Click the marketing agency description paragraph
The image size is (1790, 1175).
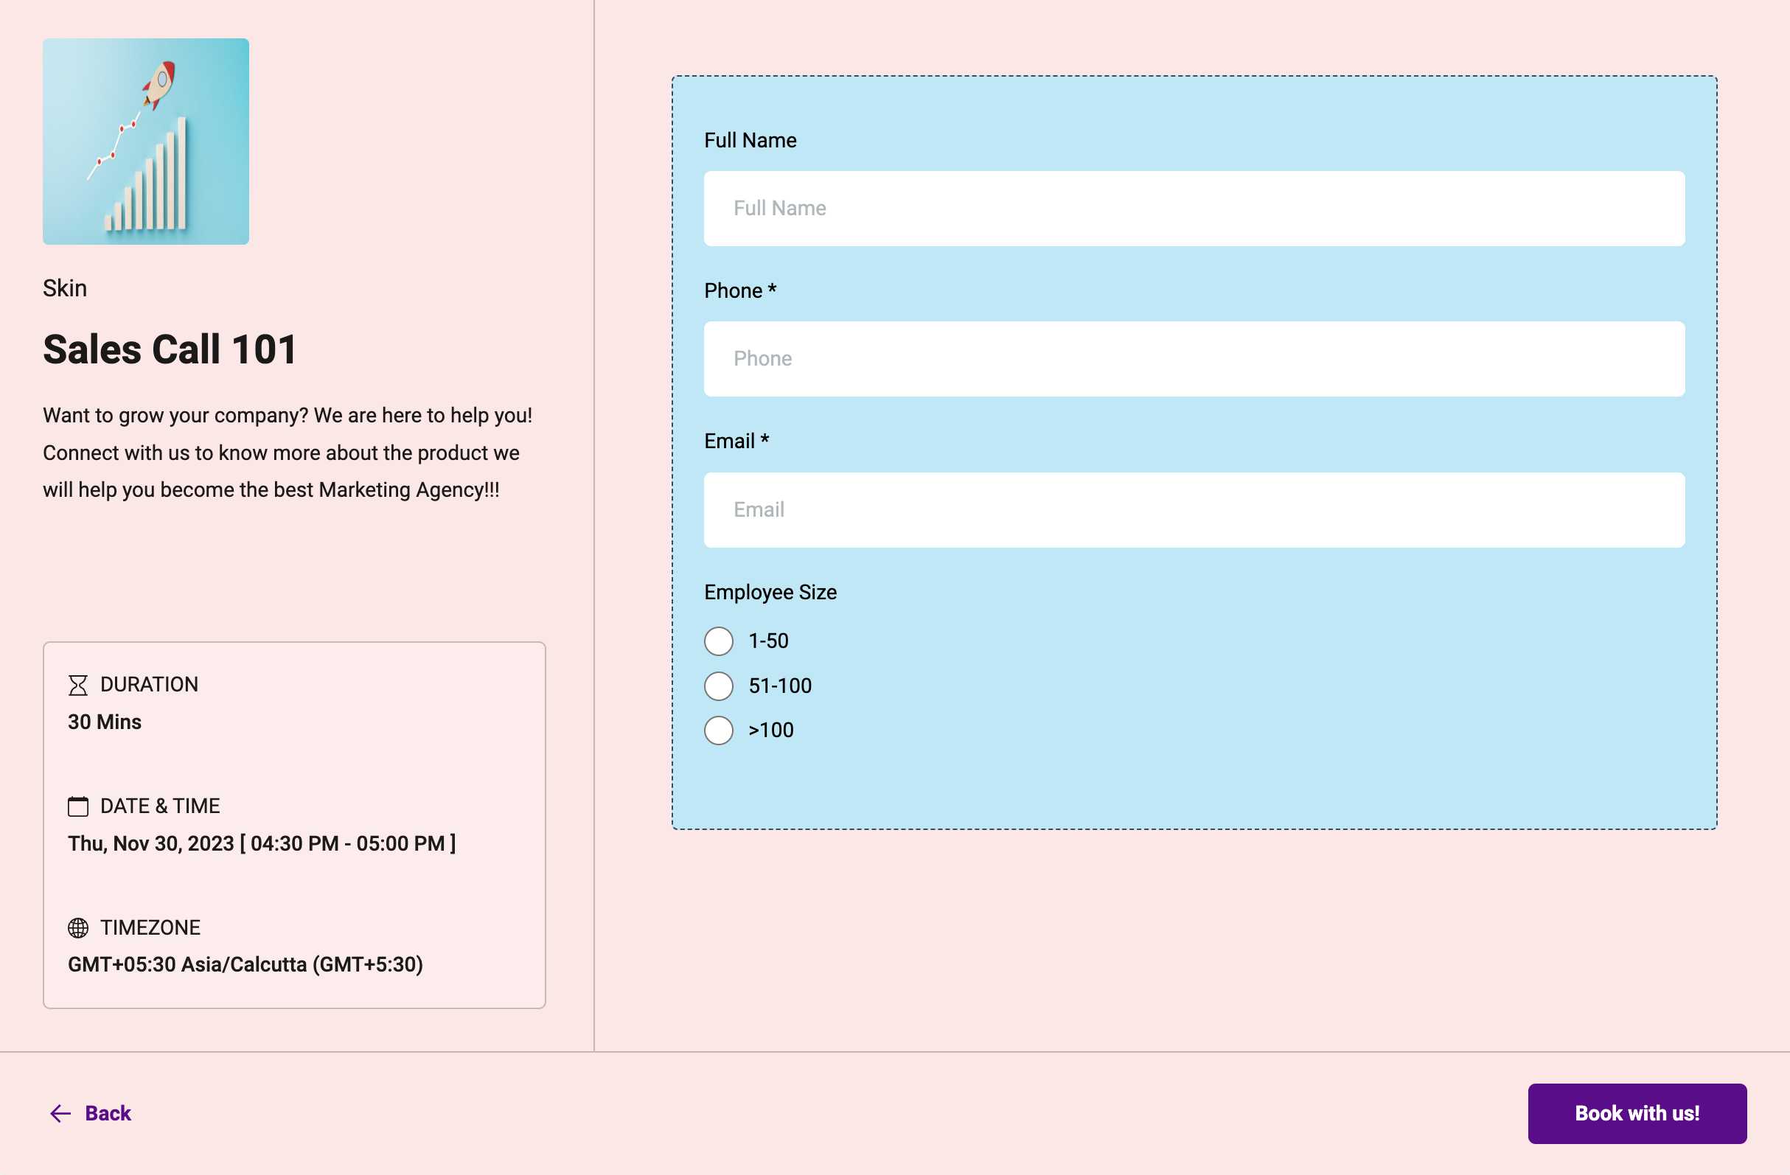(288, 452)
